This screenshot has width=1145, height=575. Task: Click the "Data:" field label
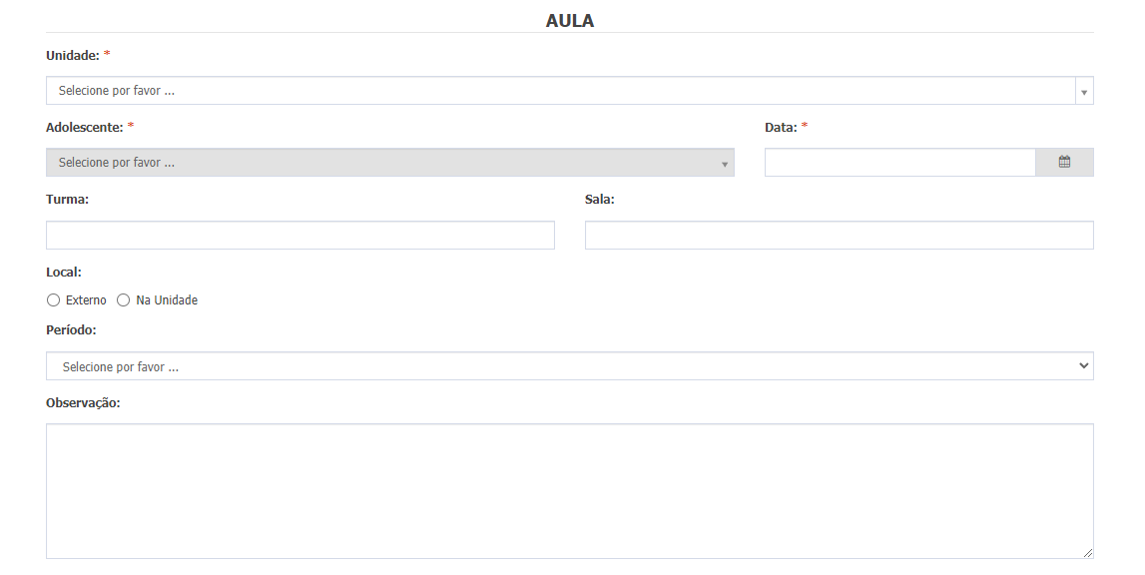[781, 127]
